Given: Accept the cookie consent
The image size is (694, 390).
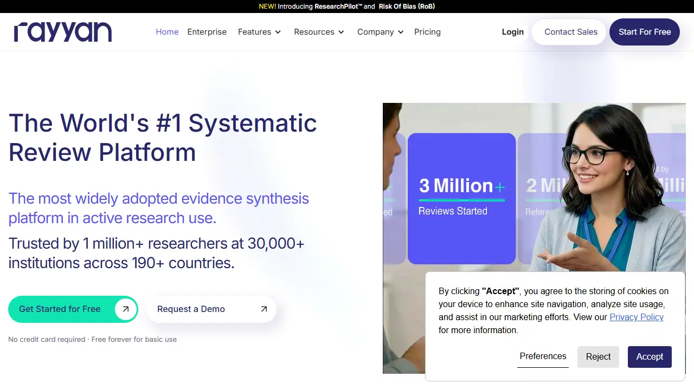Looking at the screenshot, I should pos(650,356).
